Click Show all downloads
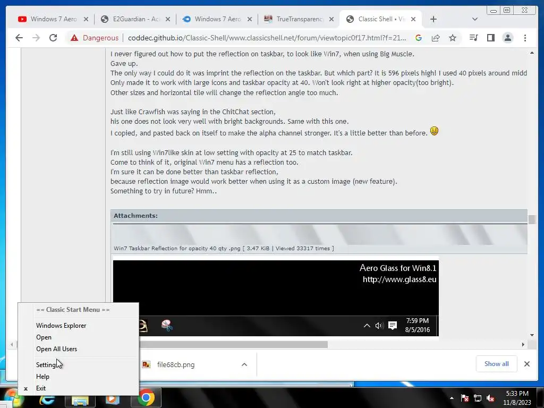Screen dimensions: 544x408 point(497,364)
